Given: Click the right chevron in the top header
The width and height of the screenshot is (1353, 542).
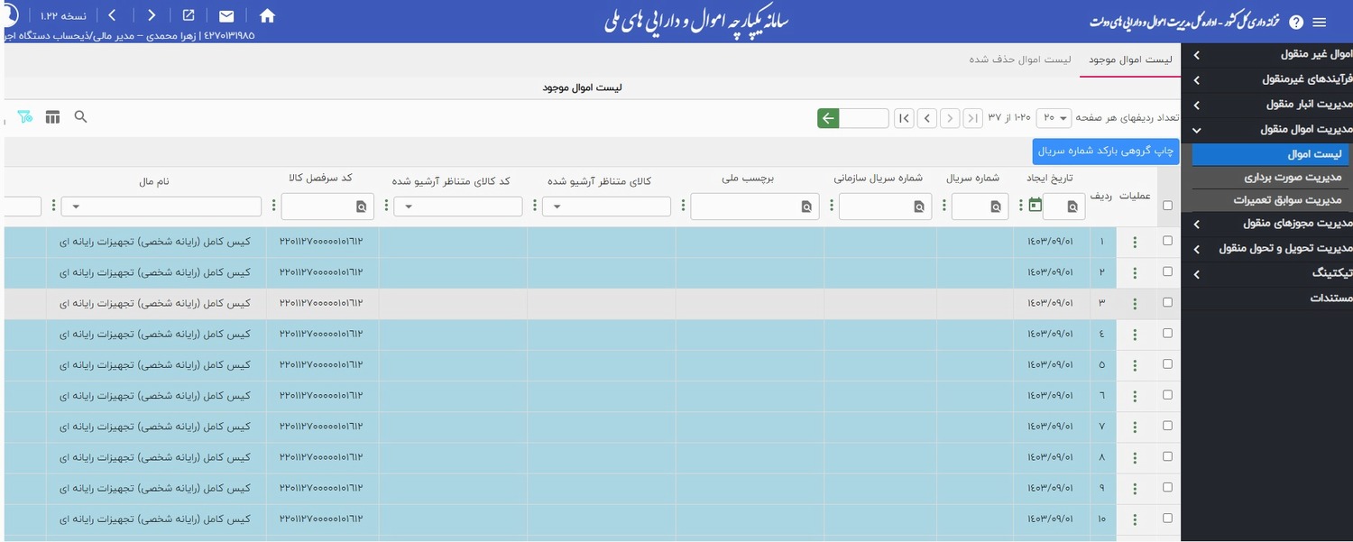Looking at the screenshot, I should [x=151, y=15].
